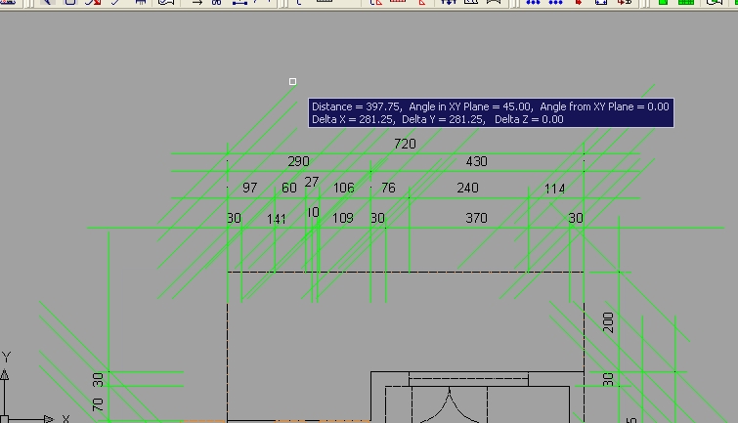Click the solid green square toolbar icon
The height and width of the screenshot is (423, 738).
pyautogui.click(x=664, y=3)
